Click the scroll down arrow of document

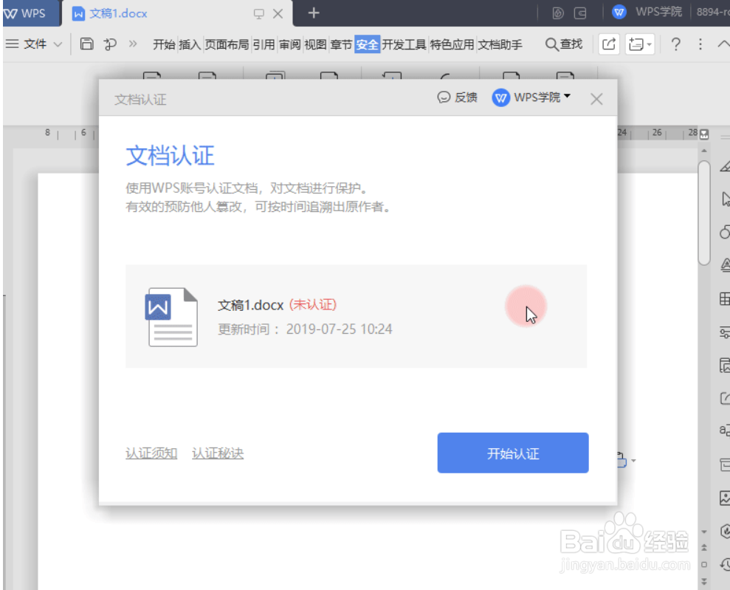[704, 532]
